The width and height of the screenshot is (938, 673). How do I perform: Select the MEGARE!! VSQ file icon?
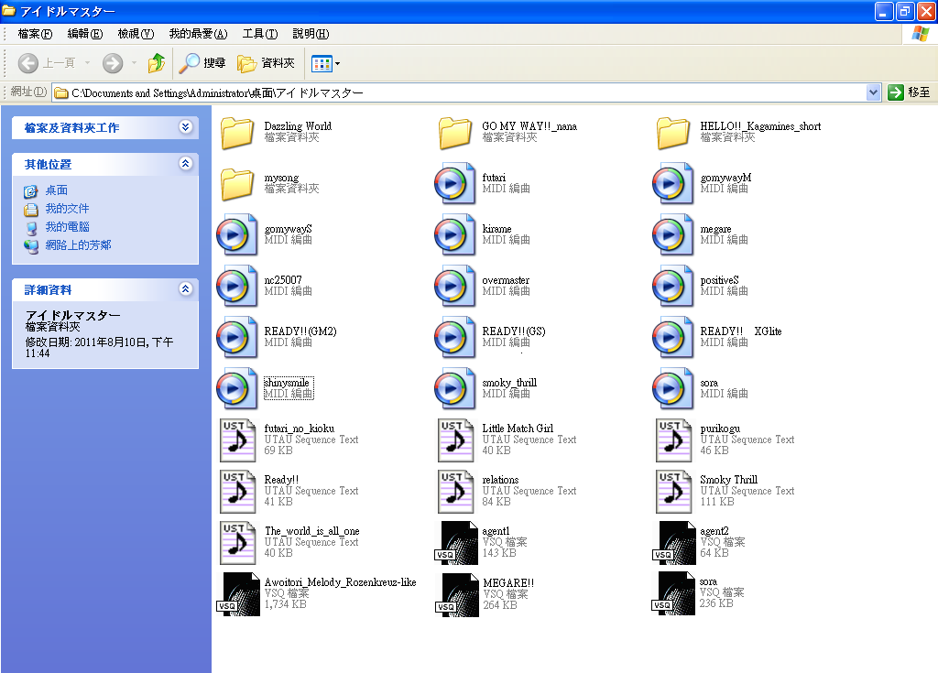tap(456, 594)
